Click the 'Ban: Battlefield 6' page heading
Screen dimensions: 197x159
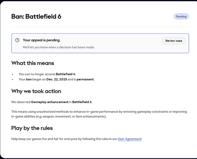pyautogui.click(x=36, y=16)
